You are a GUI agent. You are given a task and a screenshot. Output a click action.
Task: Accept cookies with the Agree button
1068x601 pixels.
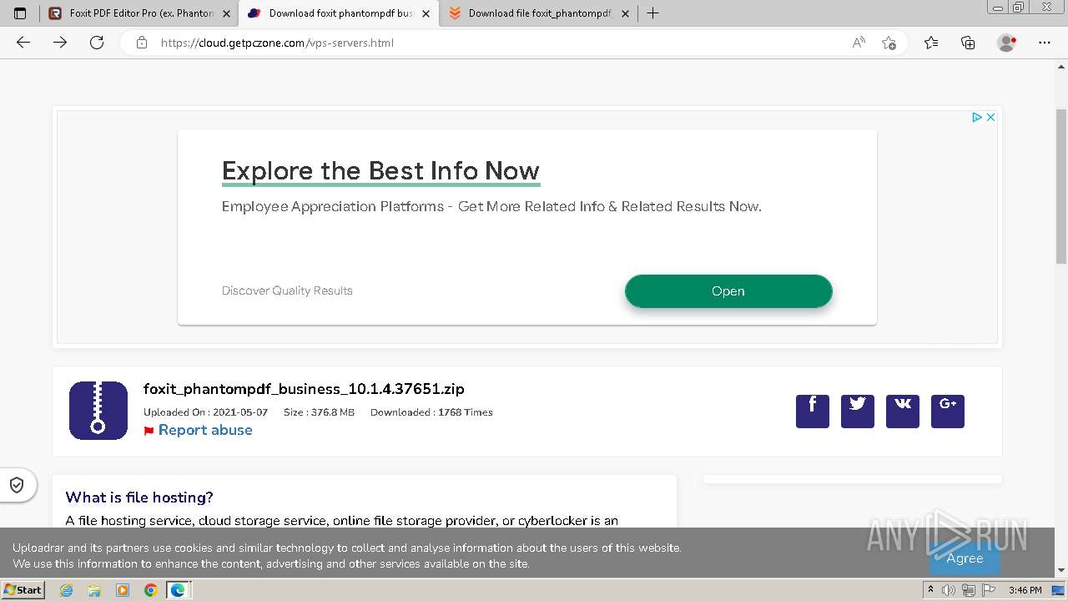click(x=965, y=558)
